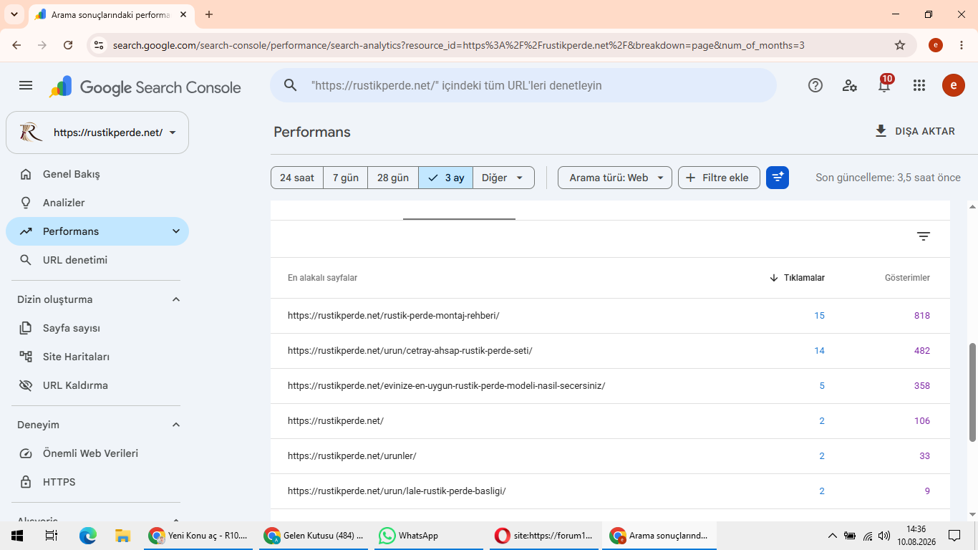Open a new browser tab
Viewport: 978px width, 550px height.
tap(209, 14)
